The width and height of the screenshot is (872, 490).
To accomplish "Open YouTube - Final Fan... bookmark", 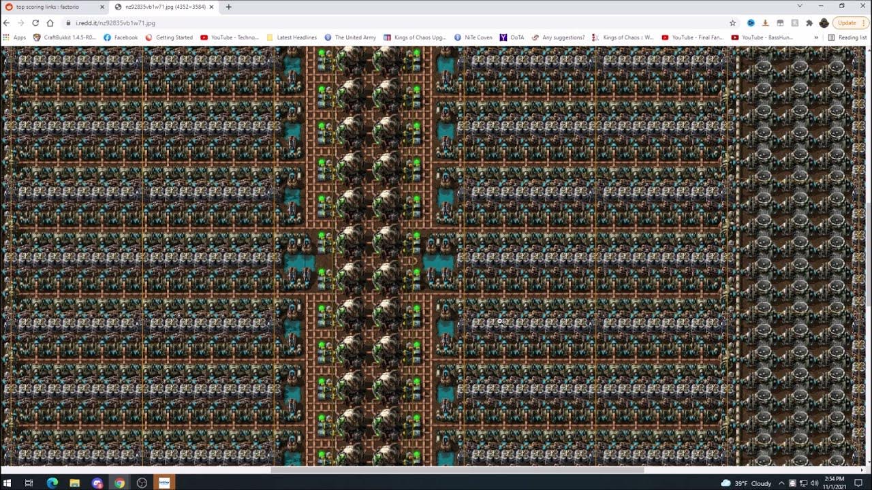I will point(693,37).
